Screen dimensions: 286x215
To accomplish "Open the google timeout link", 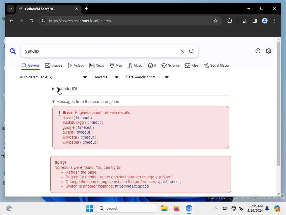I will 85,127.
